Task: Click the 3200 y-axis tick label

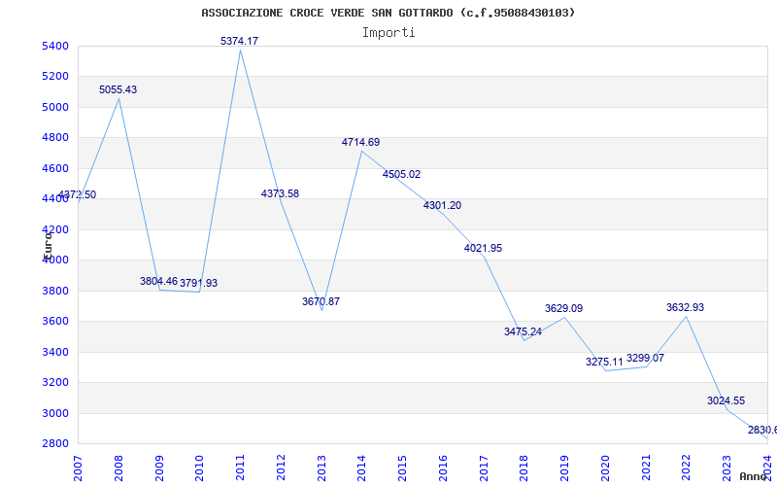Action: pyautogui.click(x=56, y=382)
